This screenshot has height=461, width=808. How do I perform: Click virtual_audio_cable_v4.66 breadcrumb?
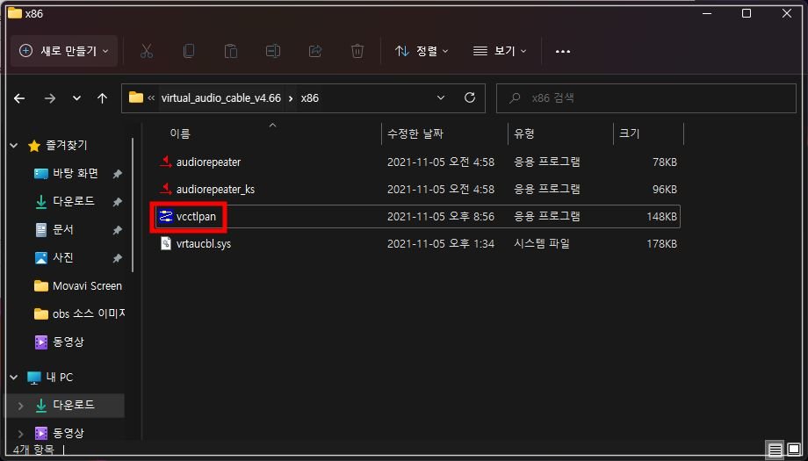[221, 97]
